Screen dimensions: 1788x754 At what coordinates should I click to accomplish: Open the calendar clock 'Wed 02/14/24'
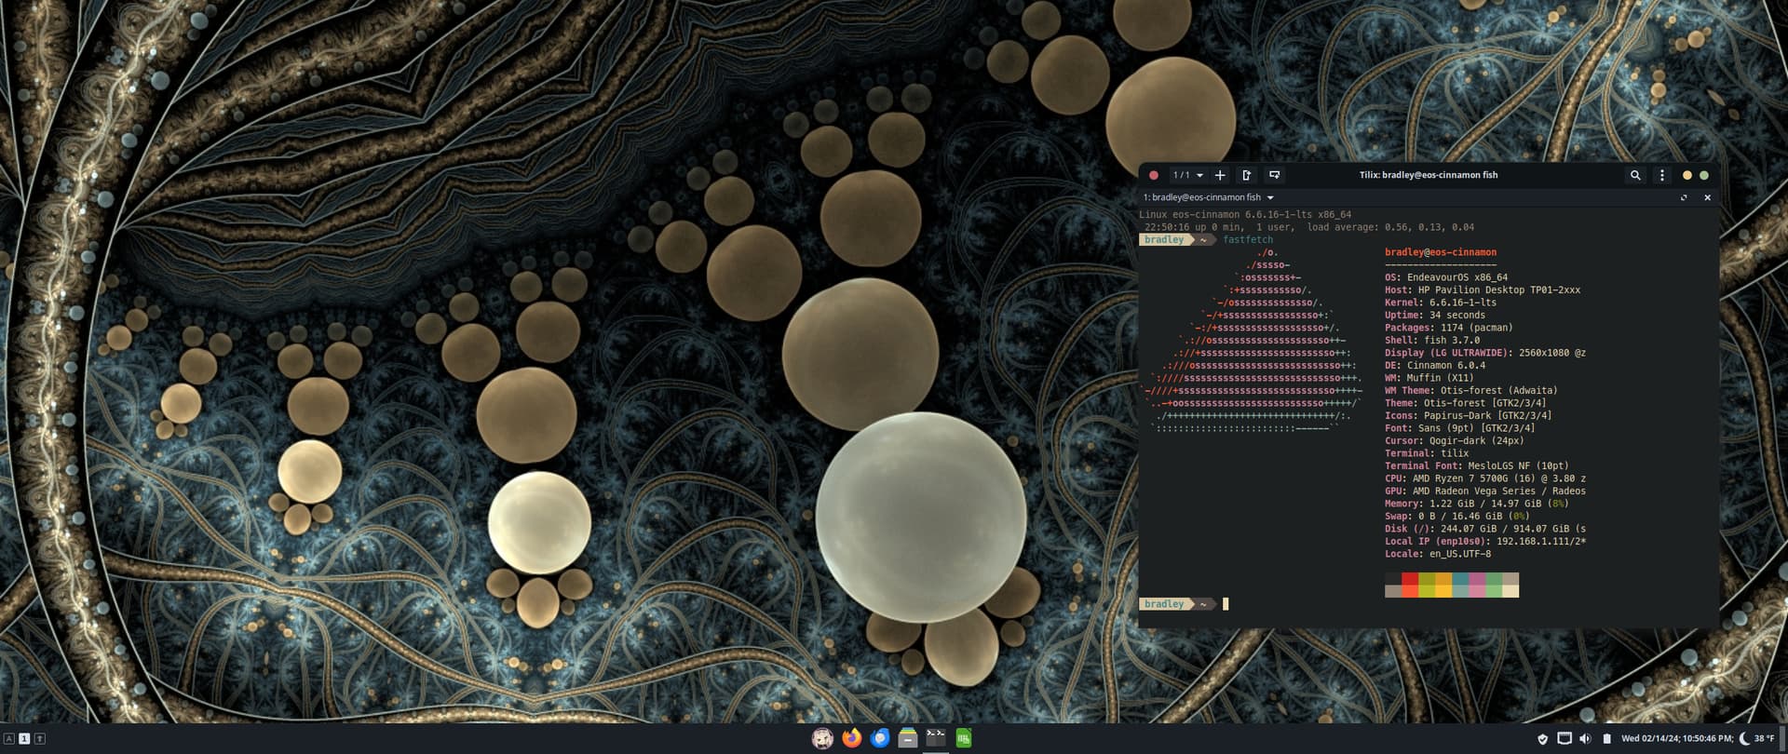[x=1677, y=739]
